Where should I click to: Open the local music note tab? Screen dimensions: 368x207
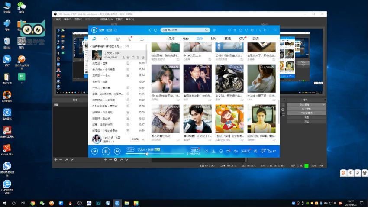pyautogui.click(x=94, y=39)
